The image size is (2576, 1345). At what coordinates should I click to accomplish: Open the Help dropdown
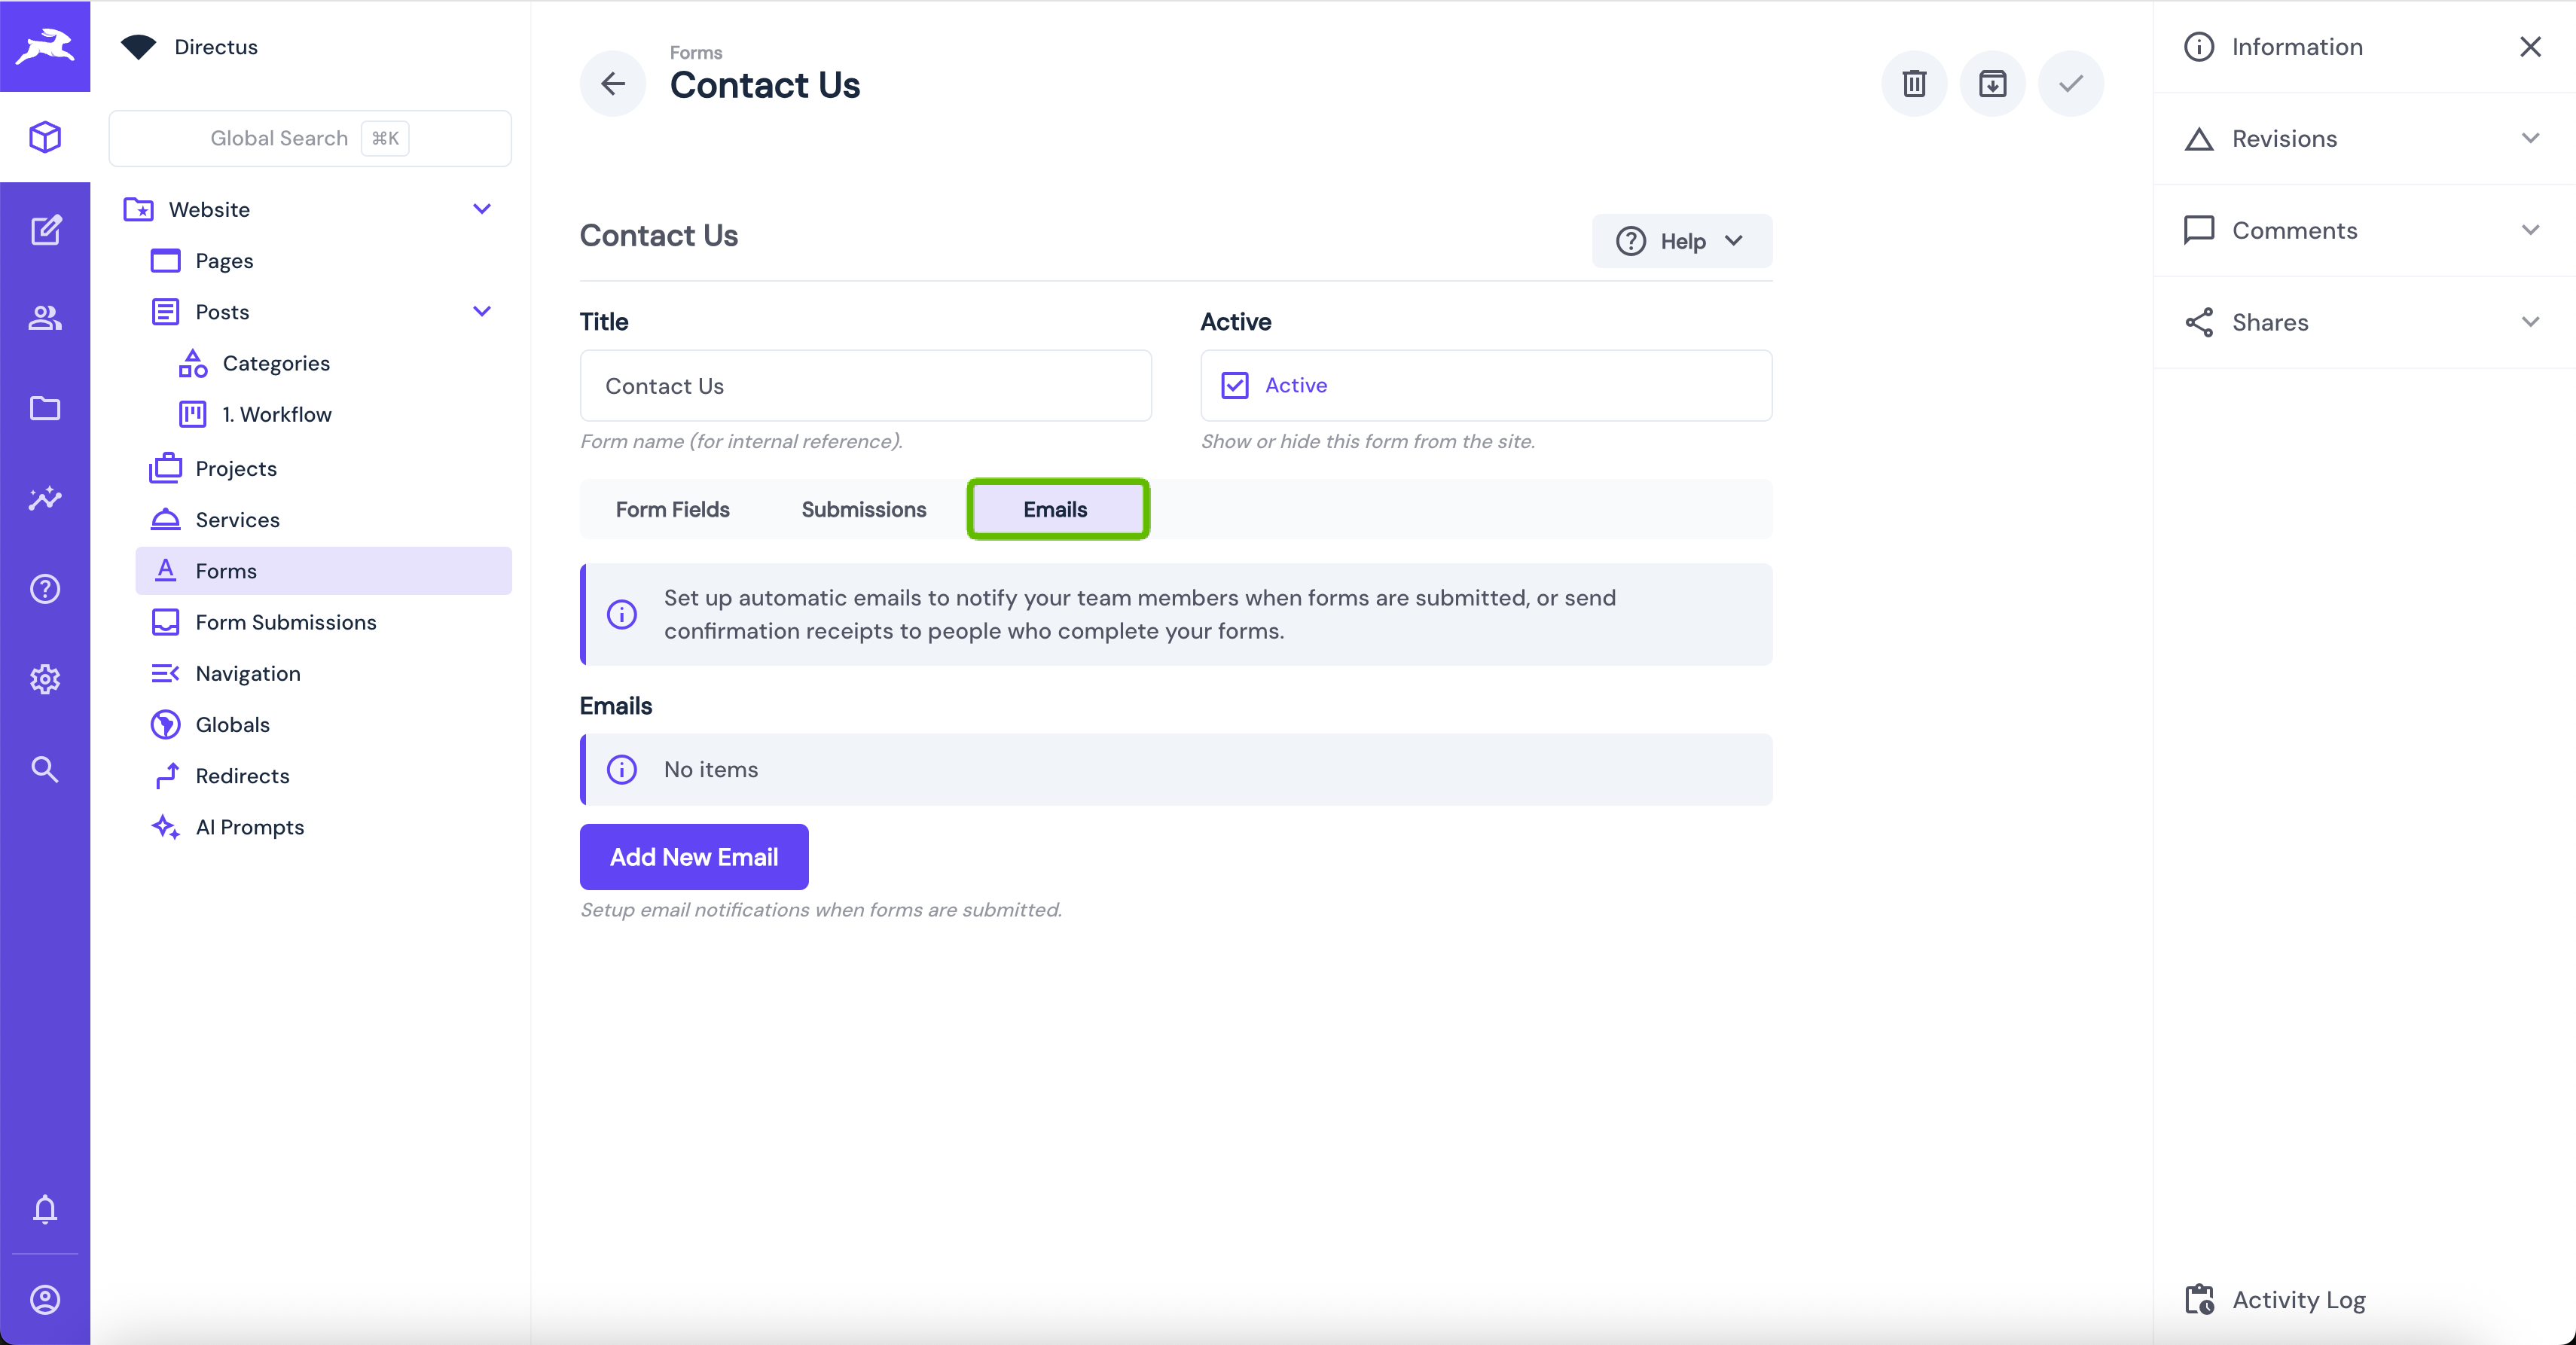coord(1681,241)
